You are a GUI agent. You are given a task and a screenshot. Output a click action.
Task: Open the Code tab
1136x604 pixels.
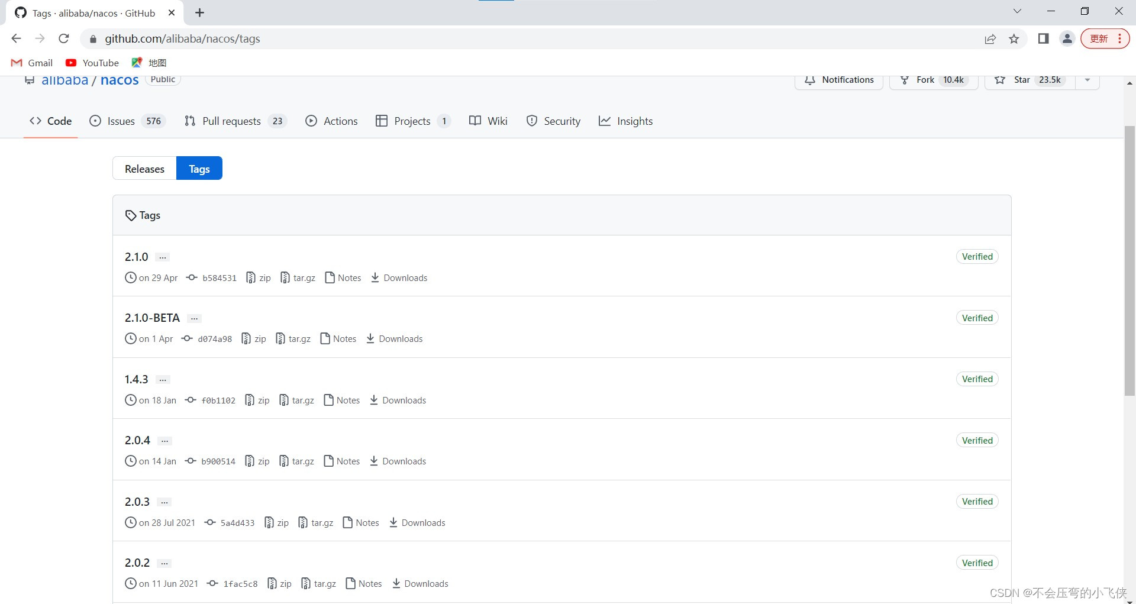point(51,121)
